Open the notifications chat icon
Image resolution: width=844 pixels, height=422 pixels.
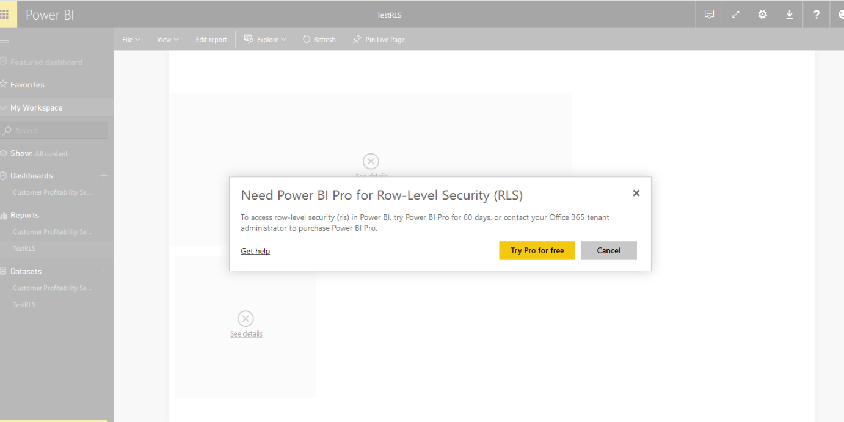(709, 15)
